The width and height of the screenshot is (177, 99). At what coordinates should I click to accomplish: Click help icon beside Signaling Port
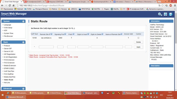(x=65, y=34)
